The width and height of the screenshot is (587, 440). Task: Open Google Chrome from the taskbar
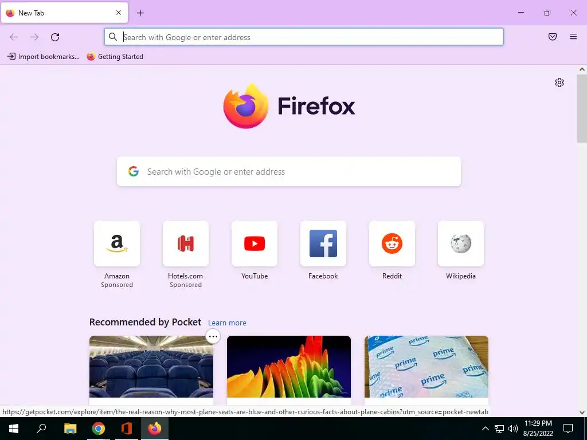point(98,429)
